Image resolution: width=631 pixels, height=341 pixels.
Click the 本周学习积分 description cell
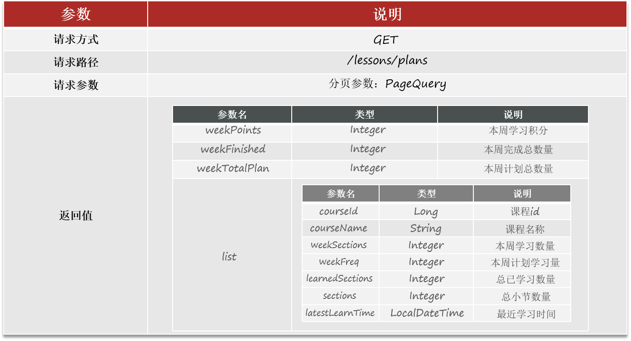tap(513, 131)
